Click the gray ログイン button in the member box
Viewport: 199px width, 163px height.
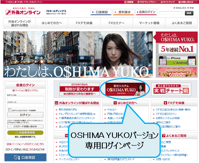(25, 115)
